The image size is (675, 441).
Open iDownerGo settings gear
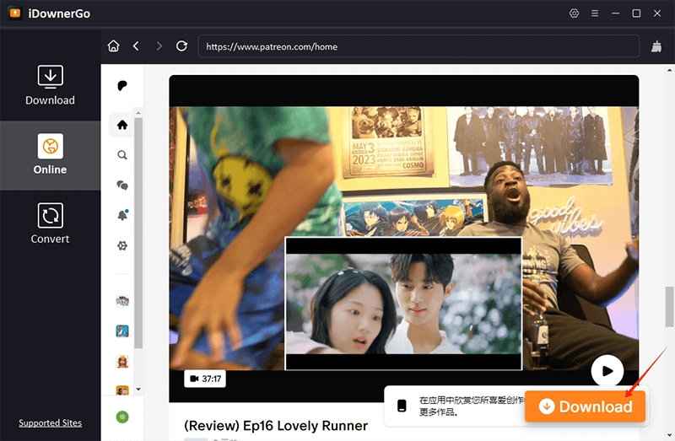point(575,13)
